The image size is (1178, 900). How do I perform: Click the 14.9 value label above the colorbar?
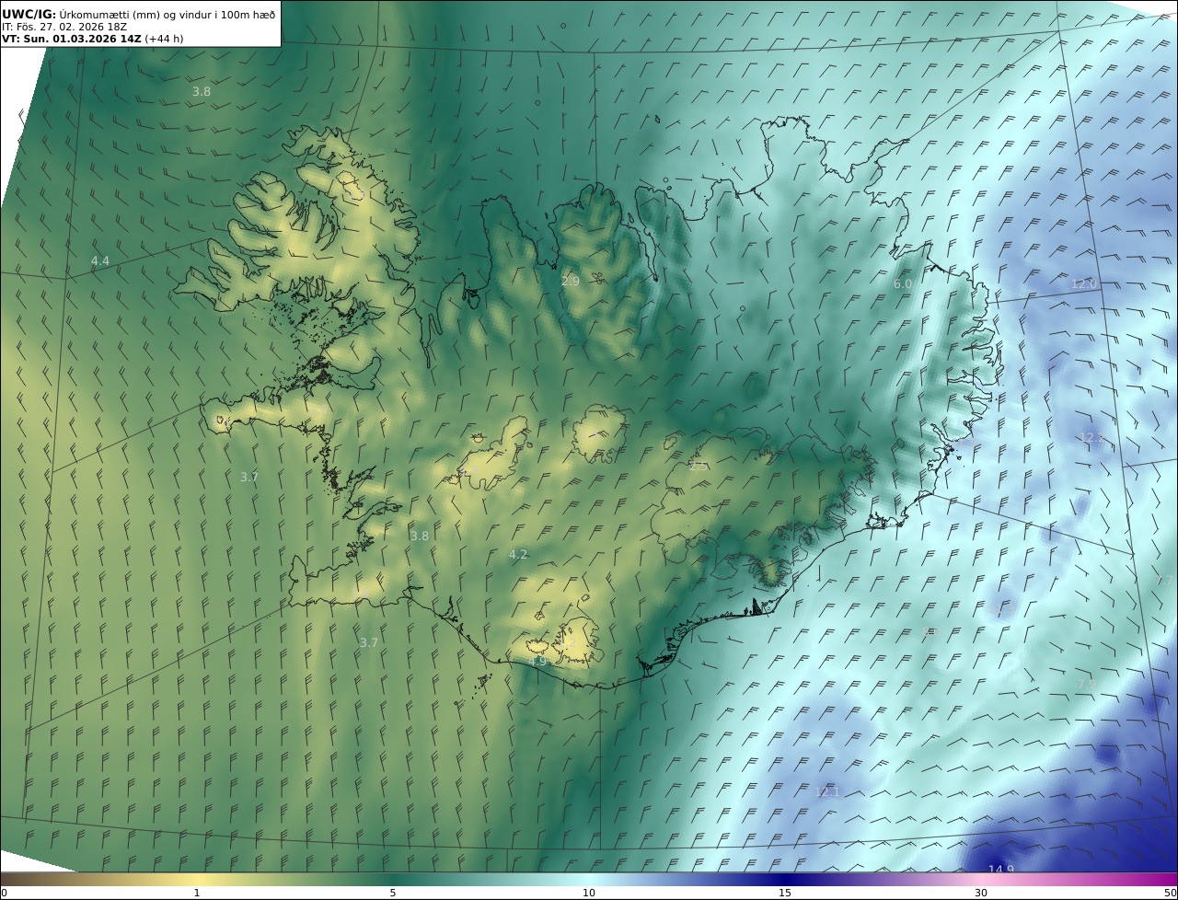click(1000, 870)
